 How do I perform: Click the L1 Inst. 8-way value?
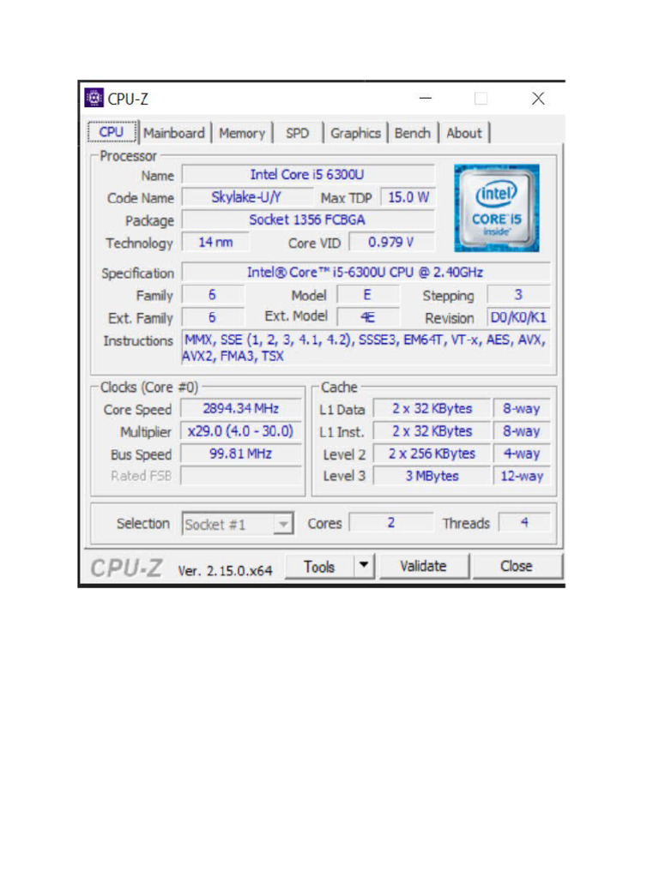pos(522,431)
